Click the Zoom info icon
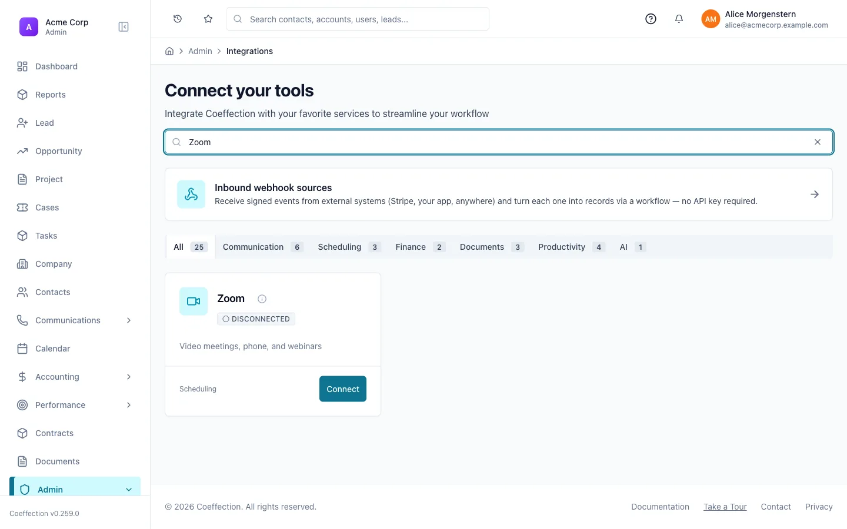The width and height of the screenshot is (847, 529). pyautogui.click(x=262, y=299)
